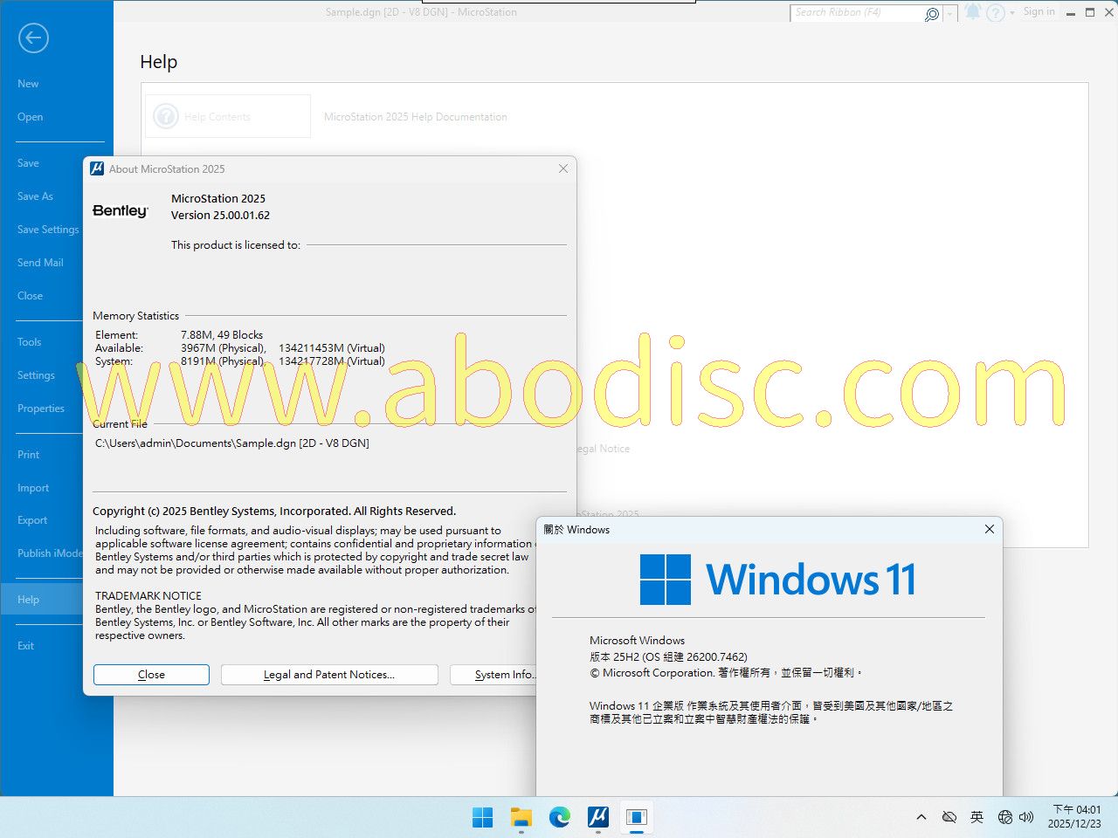Open Legal and Patent Notices
Image resolution: width=1118 pixels, height=838 pixels.
329,675
